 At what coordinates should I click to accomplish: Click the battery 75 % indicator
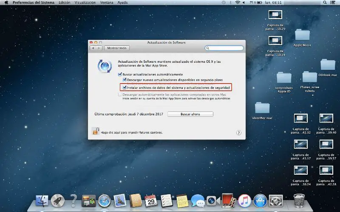(256, 3)
